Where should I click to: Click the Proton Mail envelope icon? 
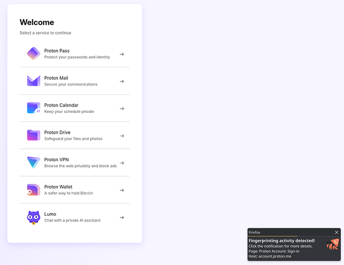(33, 81)
